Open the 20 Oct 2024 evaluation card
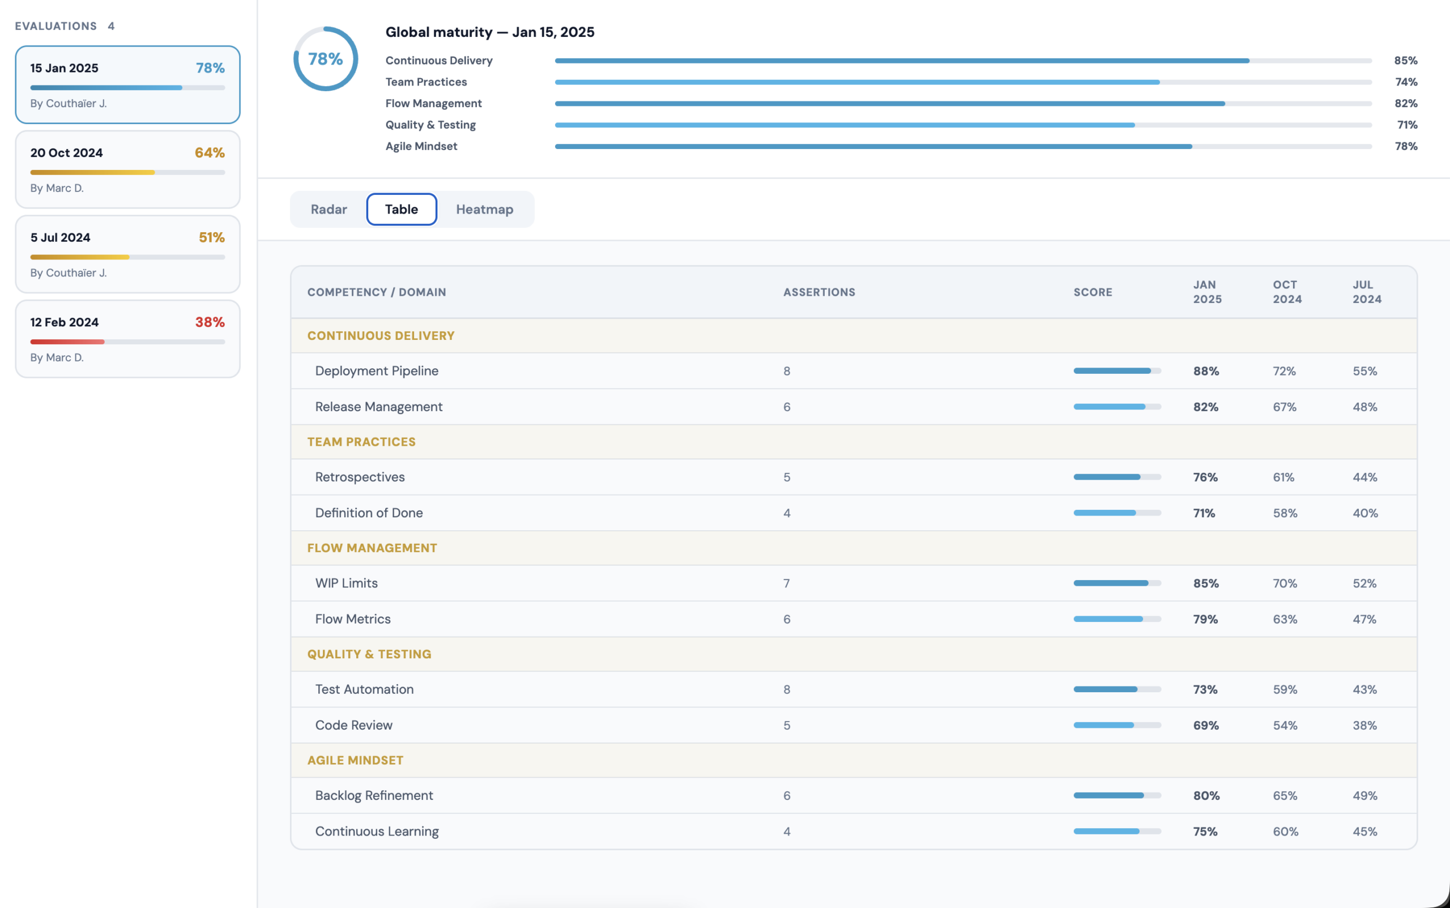Screen dimensions: 1450x908 point(127,169)
